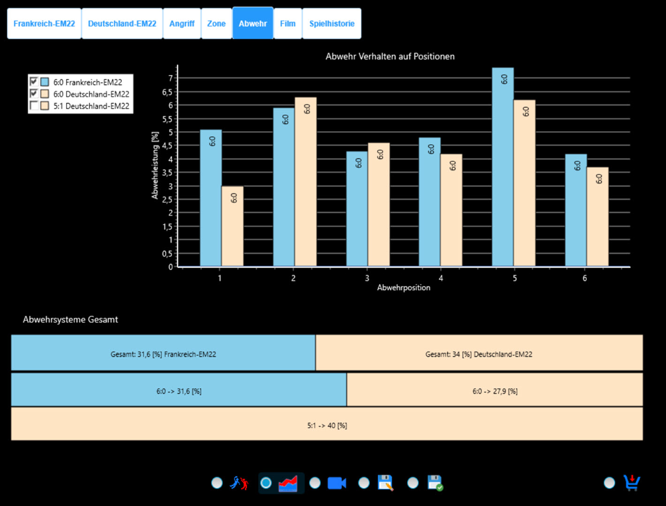
Task: Click the blue video camera icon
Action: [x=337, y=483]
